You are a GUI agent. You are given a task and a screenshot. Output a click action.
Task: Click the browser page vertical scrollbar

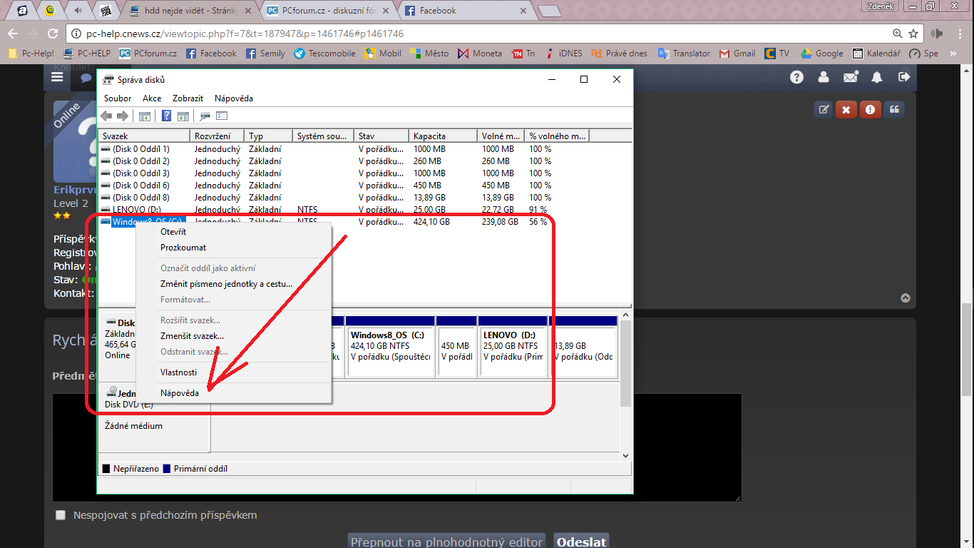(967, 350)
